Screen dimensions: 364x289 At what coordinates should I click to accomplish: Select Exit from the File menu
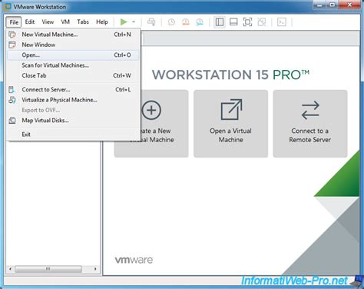tap(73, 135)
